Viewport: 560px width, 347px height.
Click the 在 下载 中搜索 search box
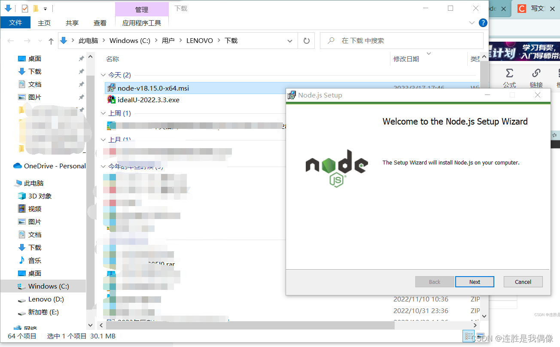[x=402, y=41]
